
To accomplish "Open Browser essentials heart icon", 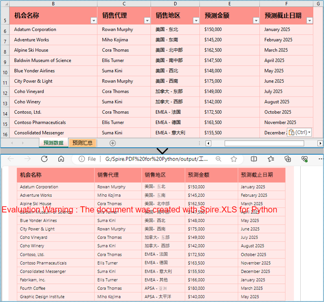I will coord(305,159).
